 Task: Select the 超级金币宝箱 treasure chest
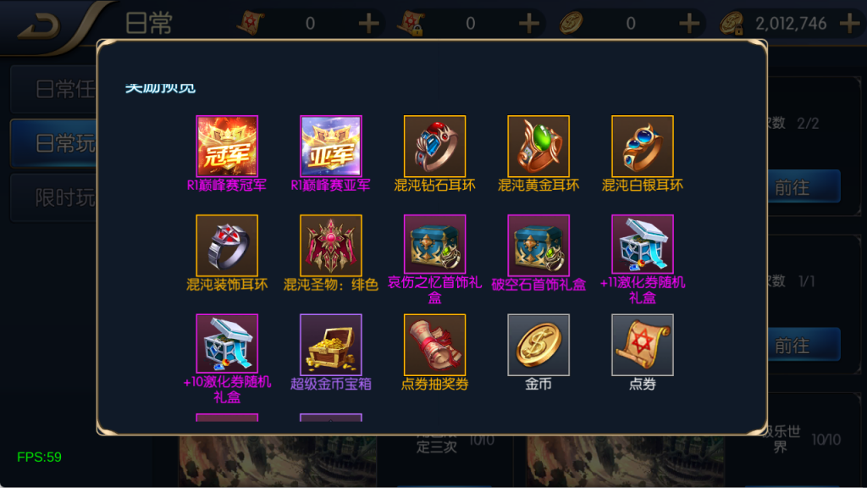331,344
